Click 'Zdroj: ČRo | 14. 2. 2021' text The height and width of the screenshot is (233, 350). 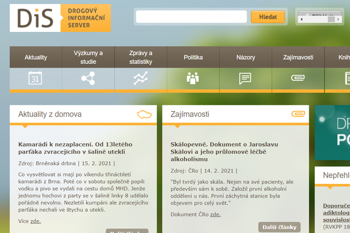pos(204,171)
